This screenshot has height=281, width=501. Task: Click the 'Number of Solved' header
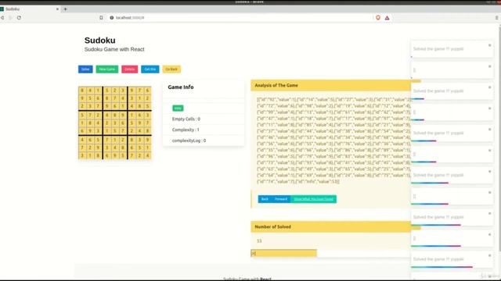330,227
